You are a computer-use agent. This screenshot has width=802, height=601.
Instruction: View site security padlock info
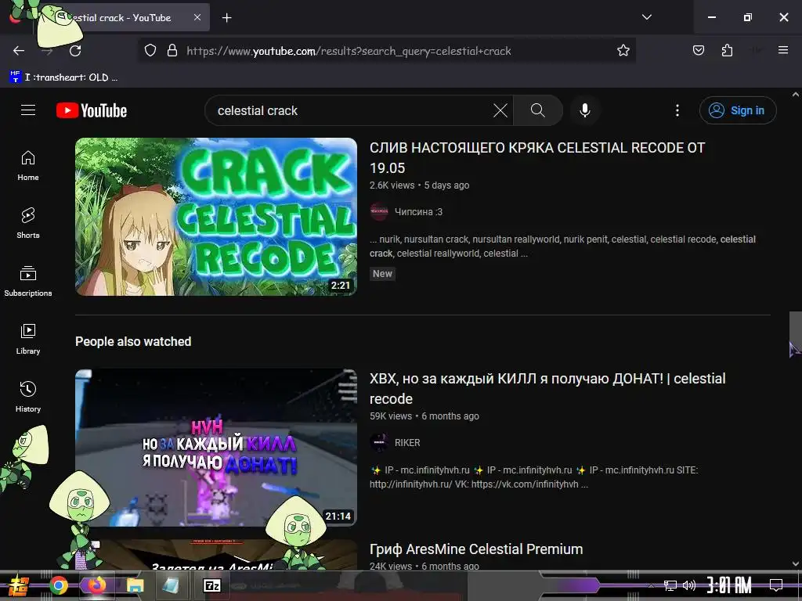click(172, 51)
